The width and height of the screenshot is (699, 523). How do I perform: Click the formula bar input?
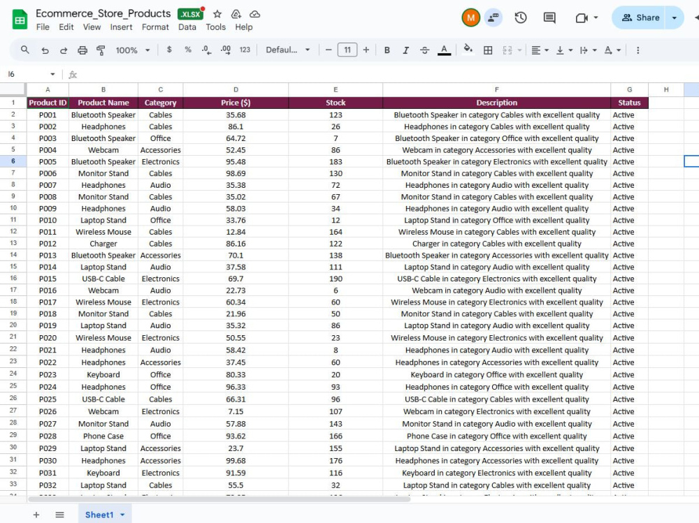point(388,74)
